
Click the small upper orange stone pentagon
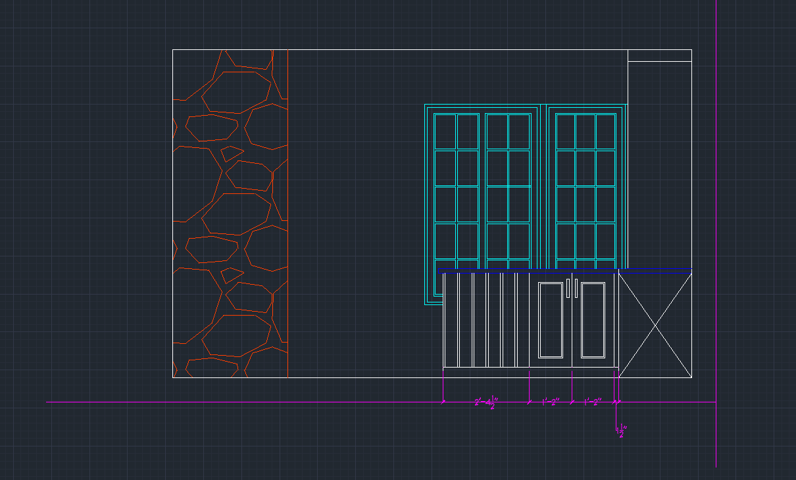pos(232,153)
